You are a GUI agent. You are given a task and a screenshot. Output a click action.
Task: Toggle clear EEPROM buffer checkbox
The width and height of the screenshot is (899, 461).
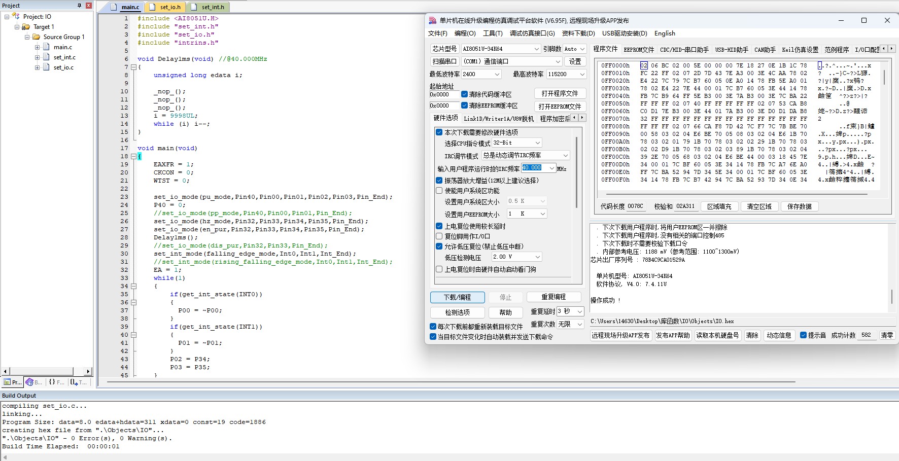click(464, 105)
